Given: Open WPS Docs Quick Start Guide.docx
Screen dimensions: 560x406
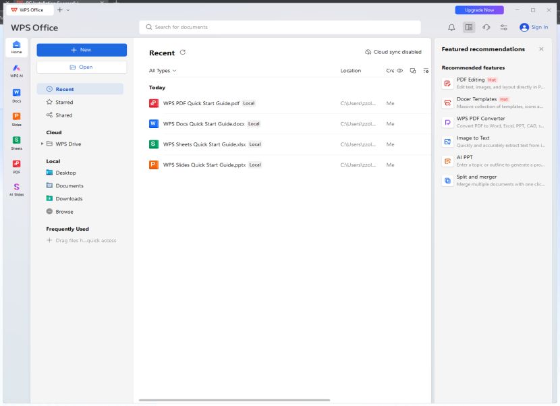Looking at the screenshot, I should pyautogui.click(x=204, y=123).
